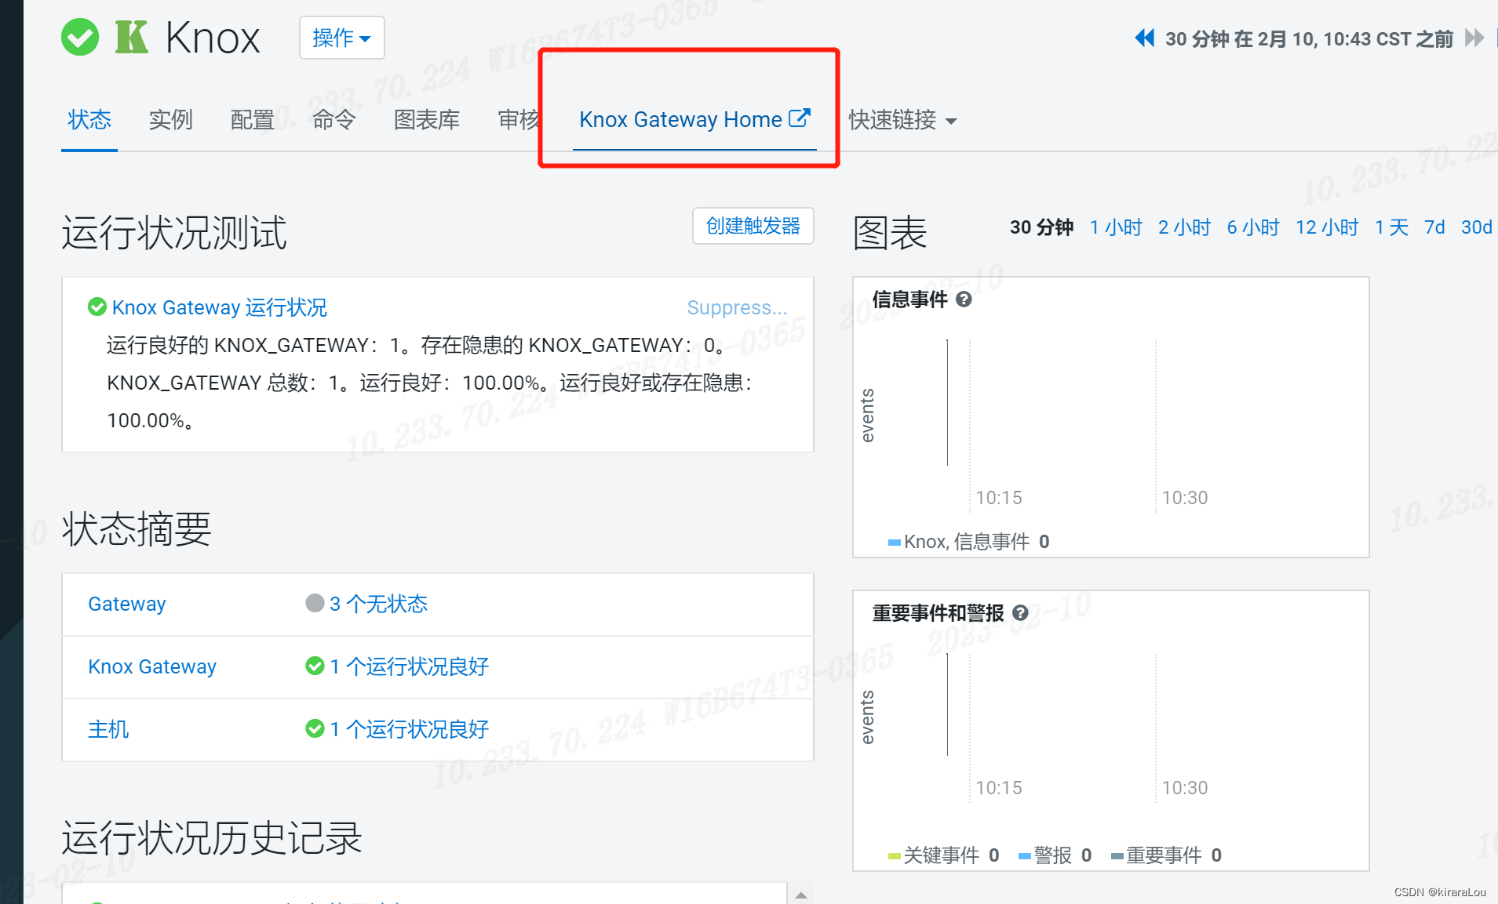Viewport: 1498px width, 904px height.
Task: Open the Gateway role link in 状态摘要
Action: point(127,604)
